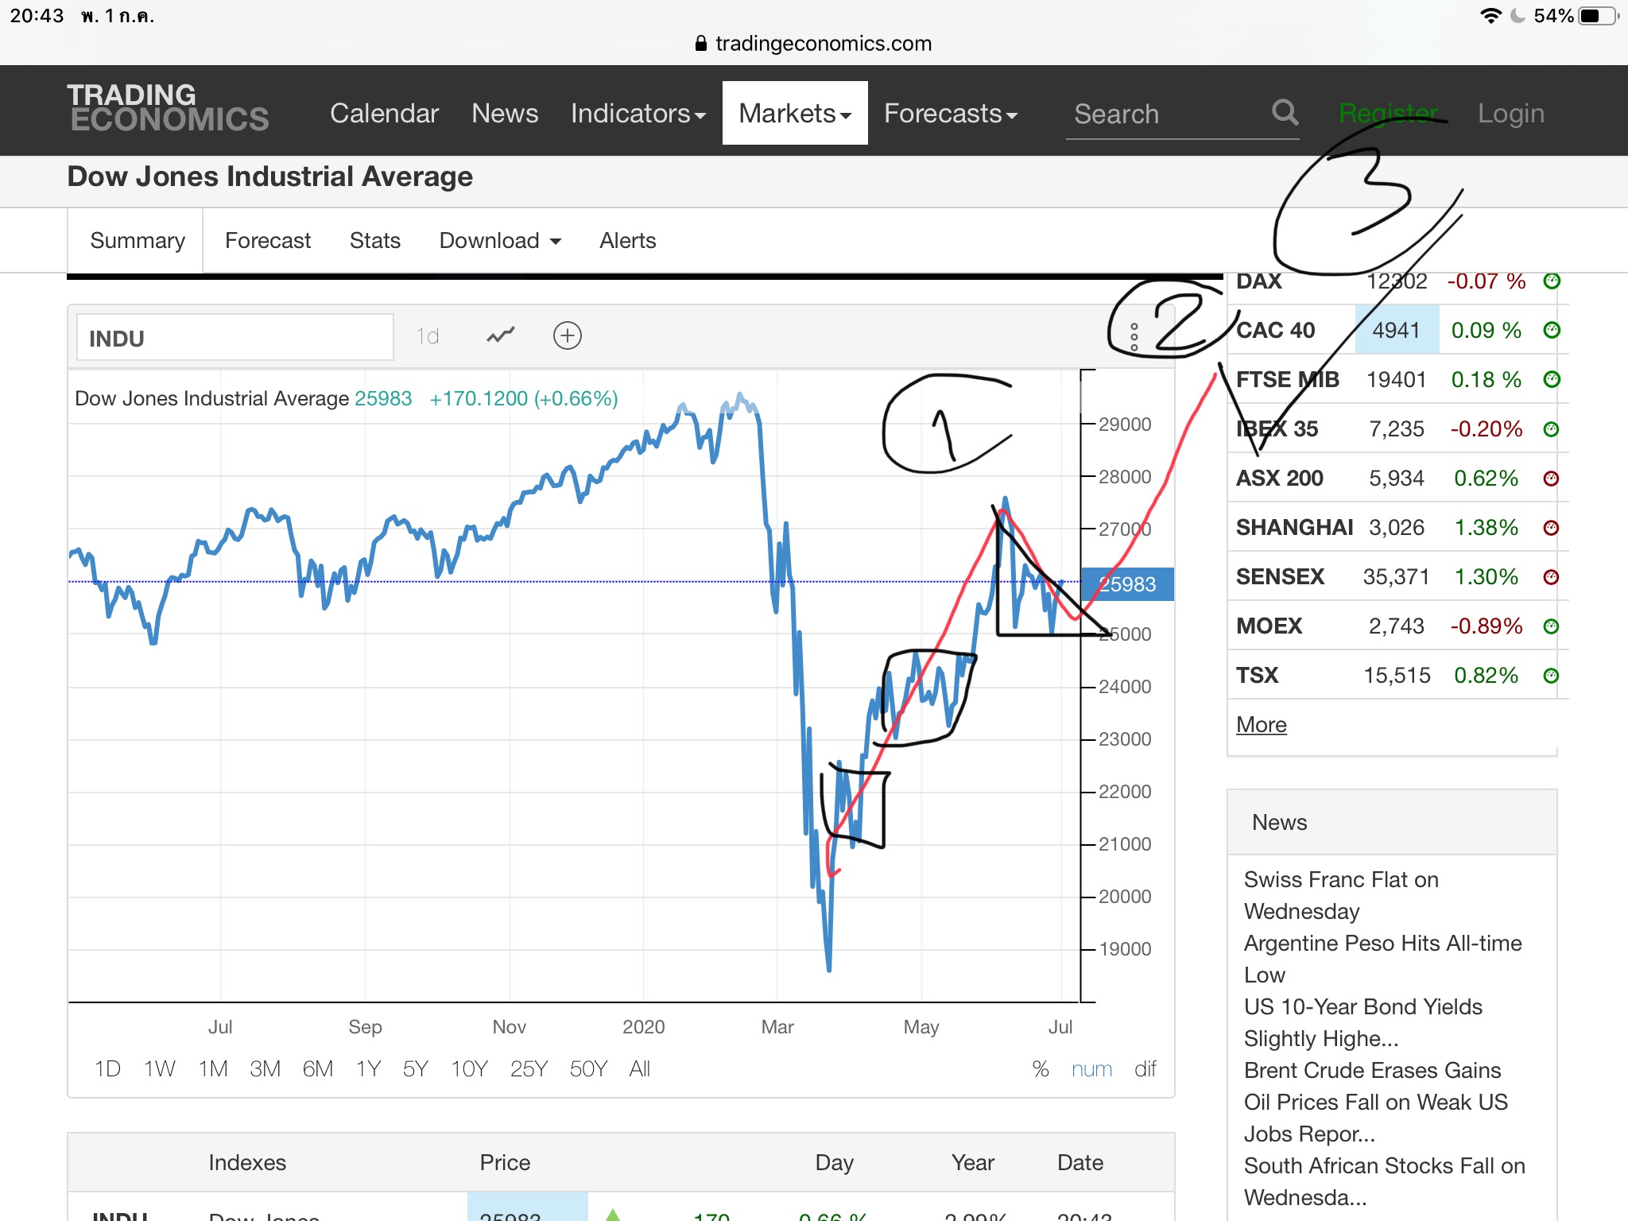Switch chart to dif mode
Viewport: 1628px width, 1221px height.
[1145, 1069]
